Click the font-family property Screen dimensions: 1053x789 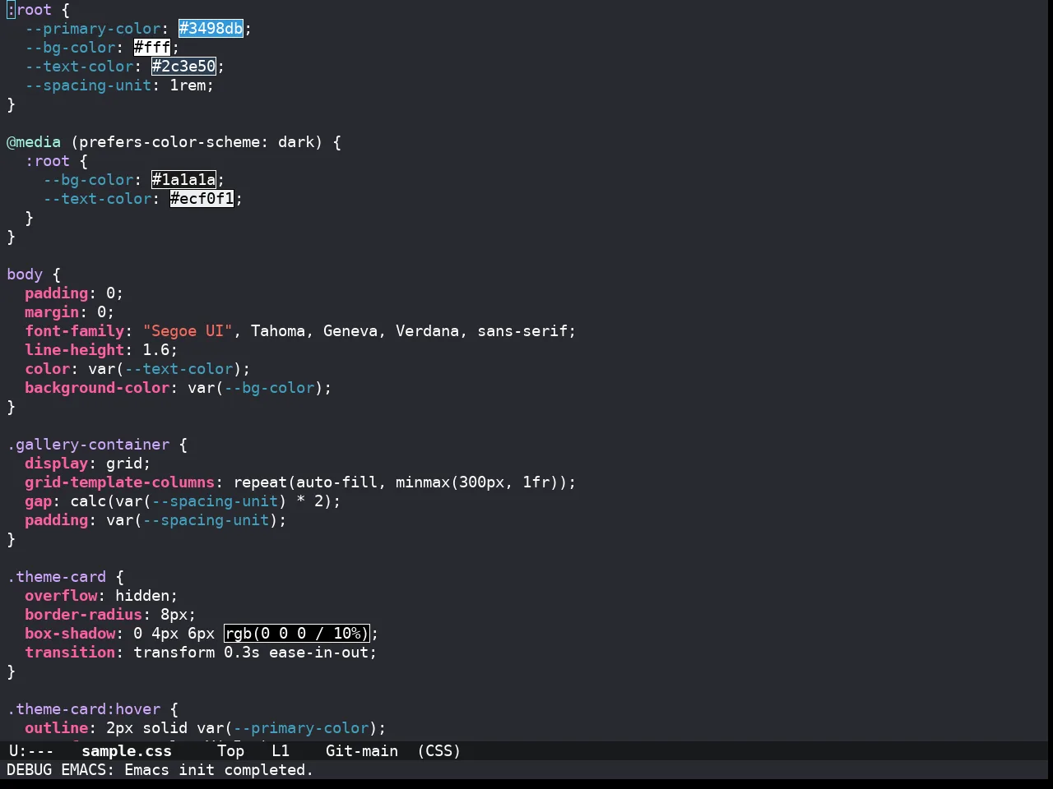click(75, 331)
